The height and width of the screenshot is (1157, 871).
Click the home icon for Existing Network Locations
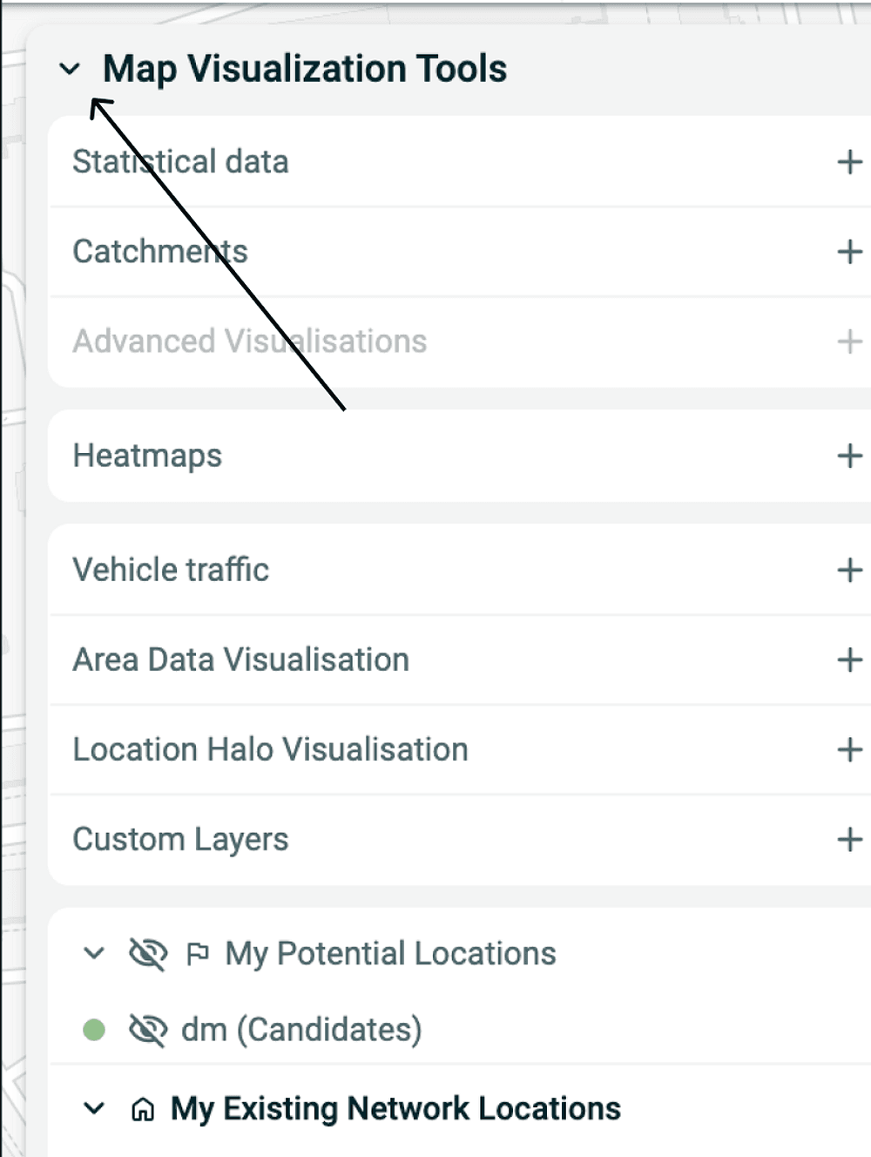tap(143, 1109)
